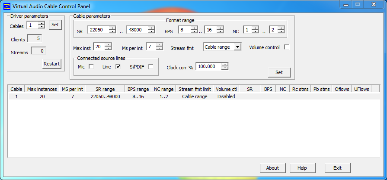The width and height of the screenshot is (387, 180).
Task: Click the minimum NC field showing 1
Action: coord(248,30)
